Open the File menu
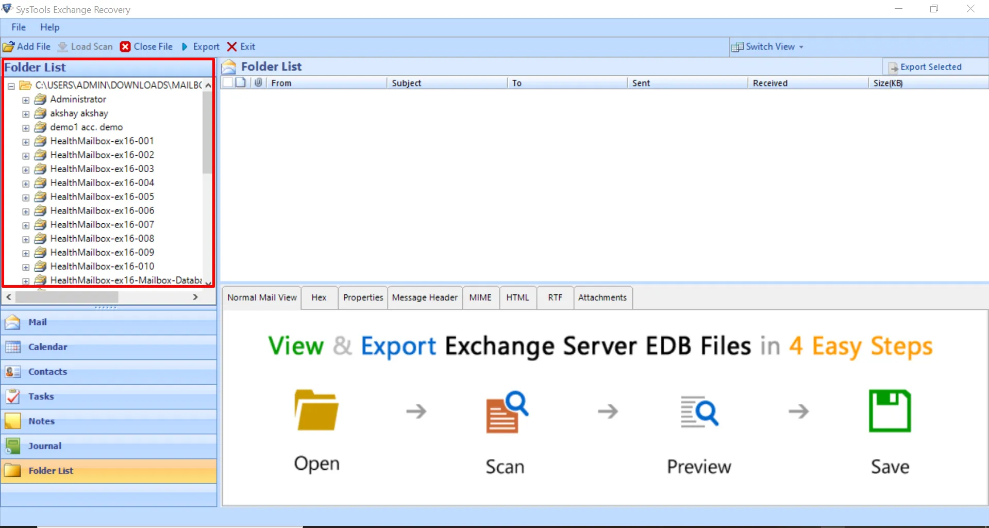 click(x=19, y=27)
